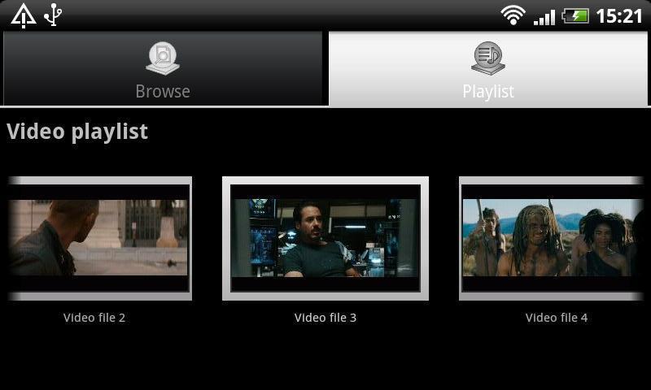The height and width of the screenshot is (390, 651).
Task: Tap the warning triangle notification icon
Action: 23,15
